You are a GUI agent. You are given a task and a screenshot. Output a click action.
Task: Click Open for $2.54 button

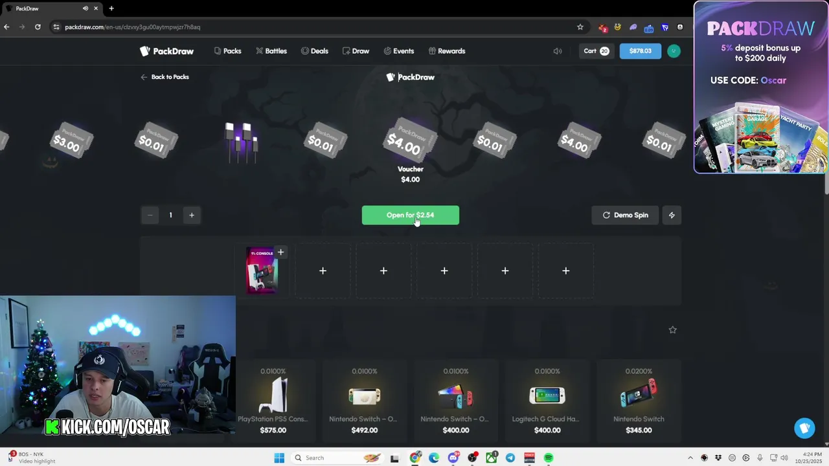(x=411, y=215)
